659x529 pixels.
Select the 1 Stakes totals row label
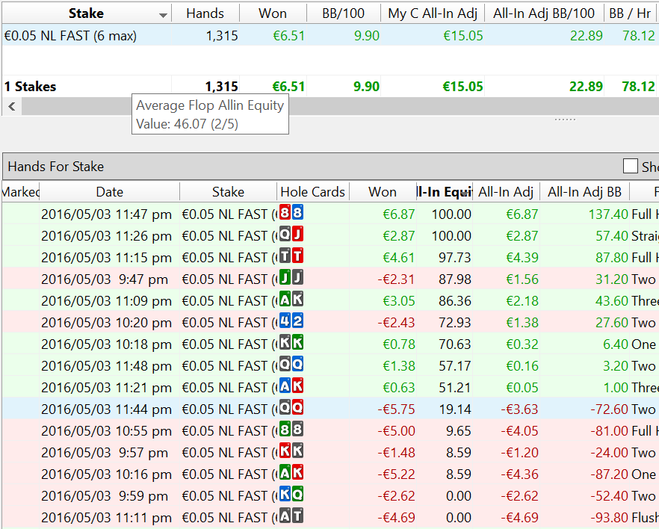30,87
